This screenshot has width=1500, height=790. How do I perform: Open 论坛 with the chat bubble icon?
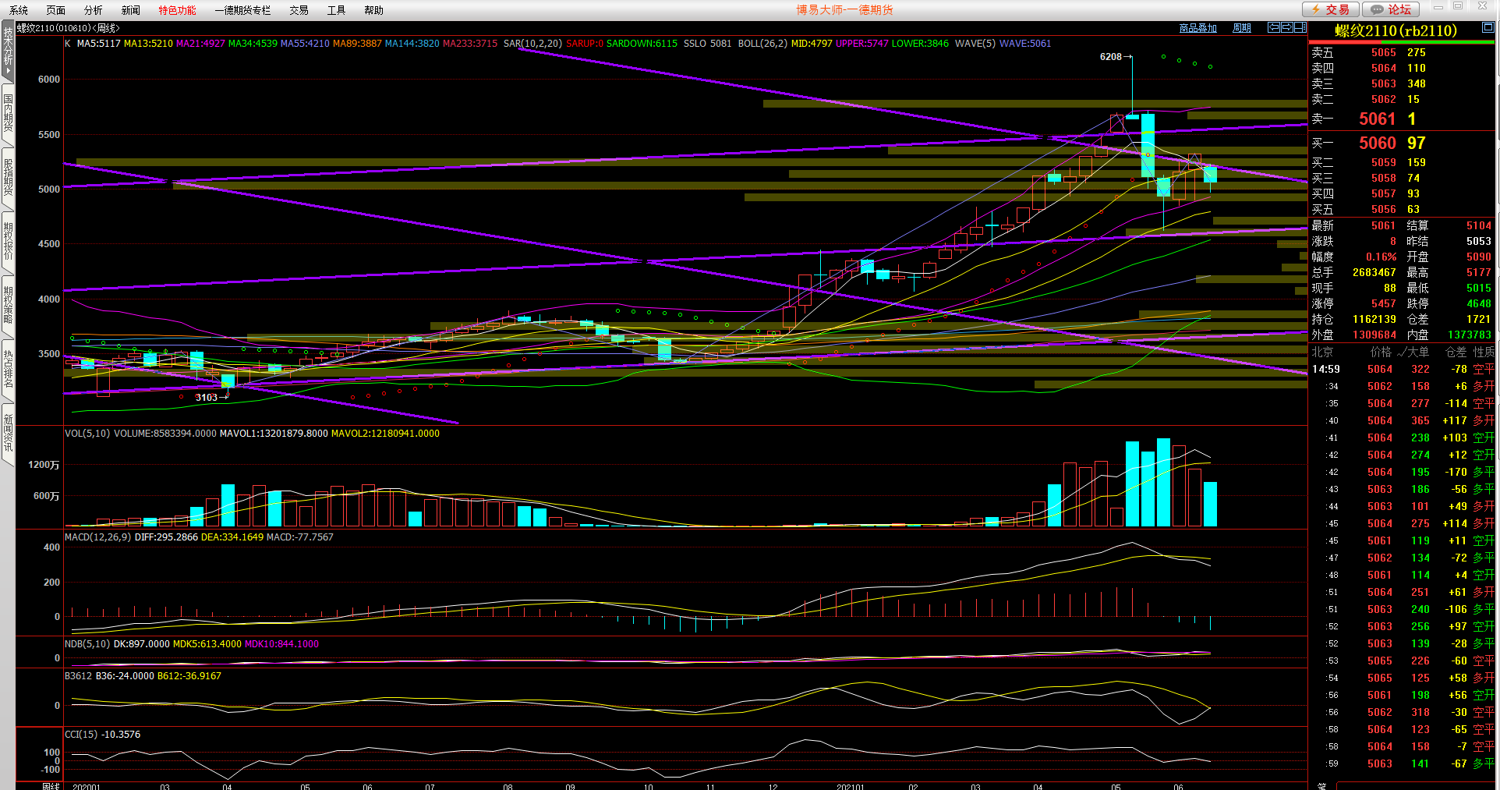(x=1391, y=9)
